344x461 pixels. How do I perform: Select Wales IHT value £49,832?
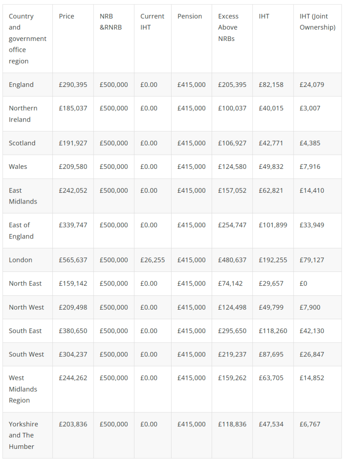[271, 167]
